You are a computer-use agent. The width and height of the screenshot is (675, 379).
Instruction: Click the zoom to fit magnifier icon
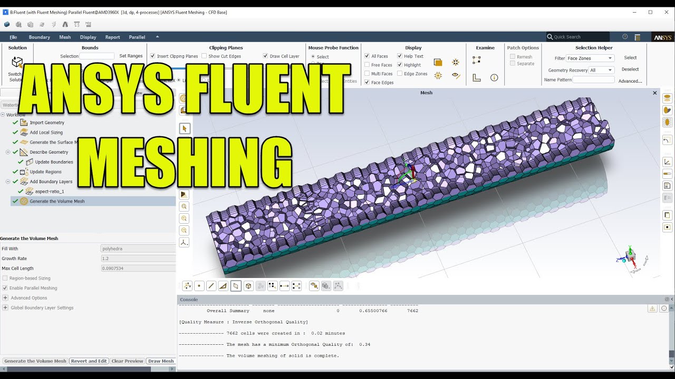(x=184, y=207)
